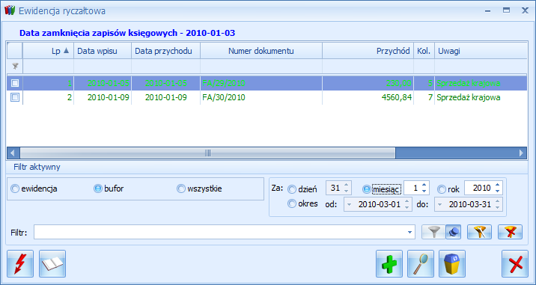This screenshot has height=285, width=536.
Task: Select the okres radio button
Action: click(x=292, y=203)
